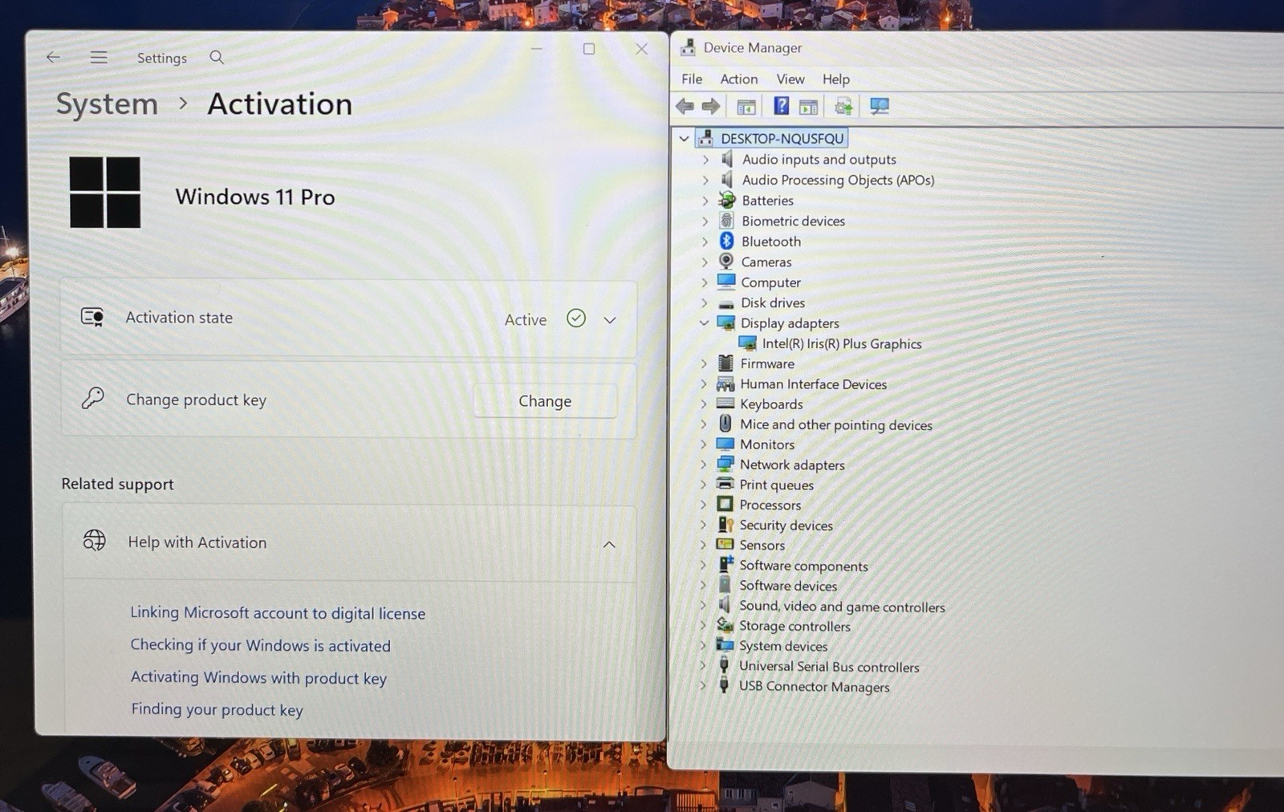This screenshot has height=812, width=1284.
Task: Click the Batteries category icon
Action: 726,200
